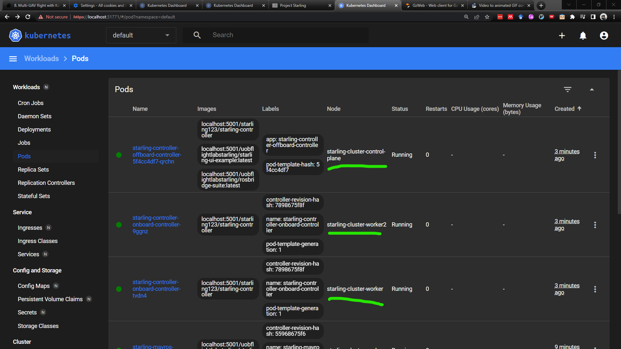The image size is (621, 349).
Task: Click the browser back arrow
Action: tap(7, 17)
